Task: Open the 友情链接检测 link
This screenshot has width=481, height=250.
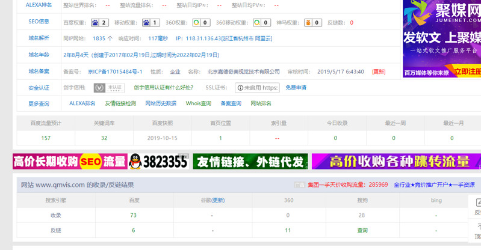Action: click(x=120, y=103)
